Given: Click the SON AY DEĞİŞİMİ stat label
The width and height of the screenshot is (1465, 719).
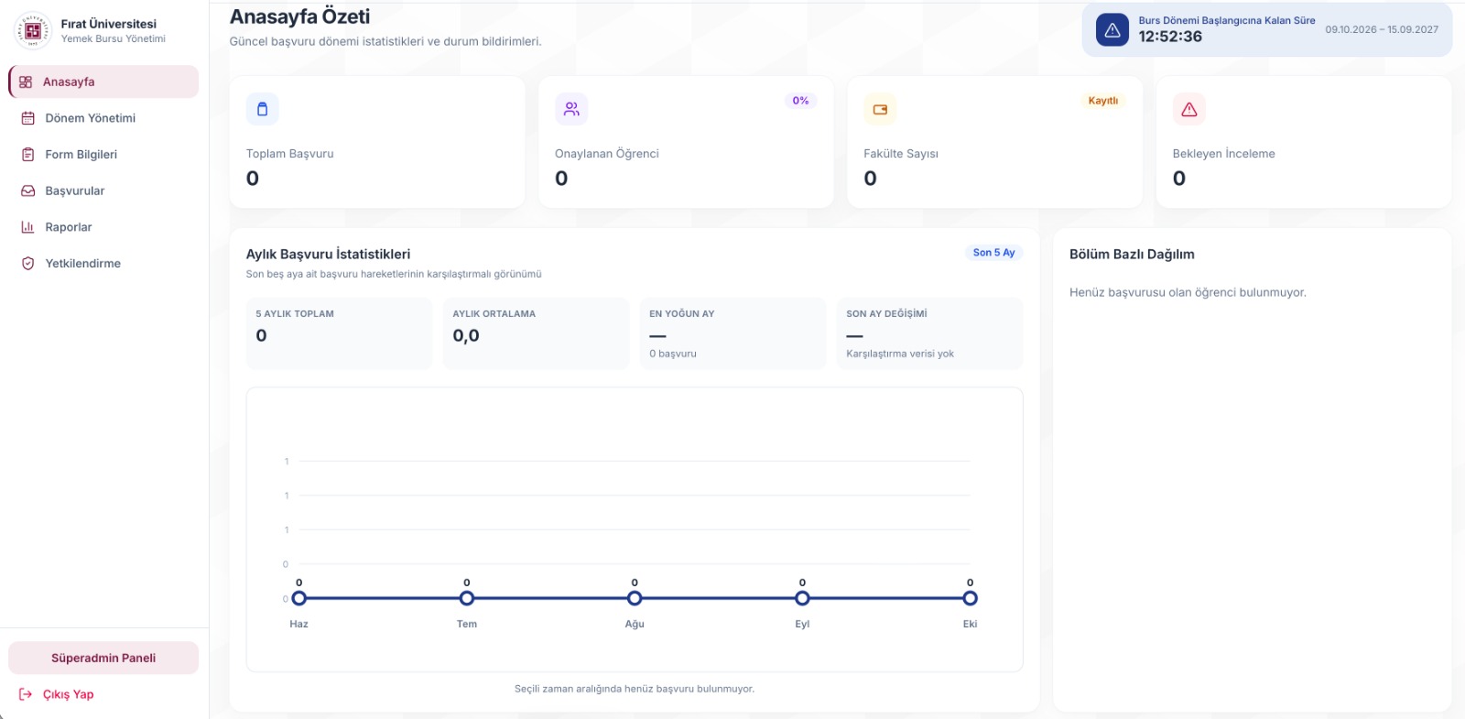Looking at the screenshot, I should [886, 313].
